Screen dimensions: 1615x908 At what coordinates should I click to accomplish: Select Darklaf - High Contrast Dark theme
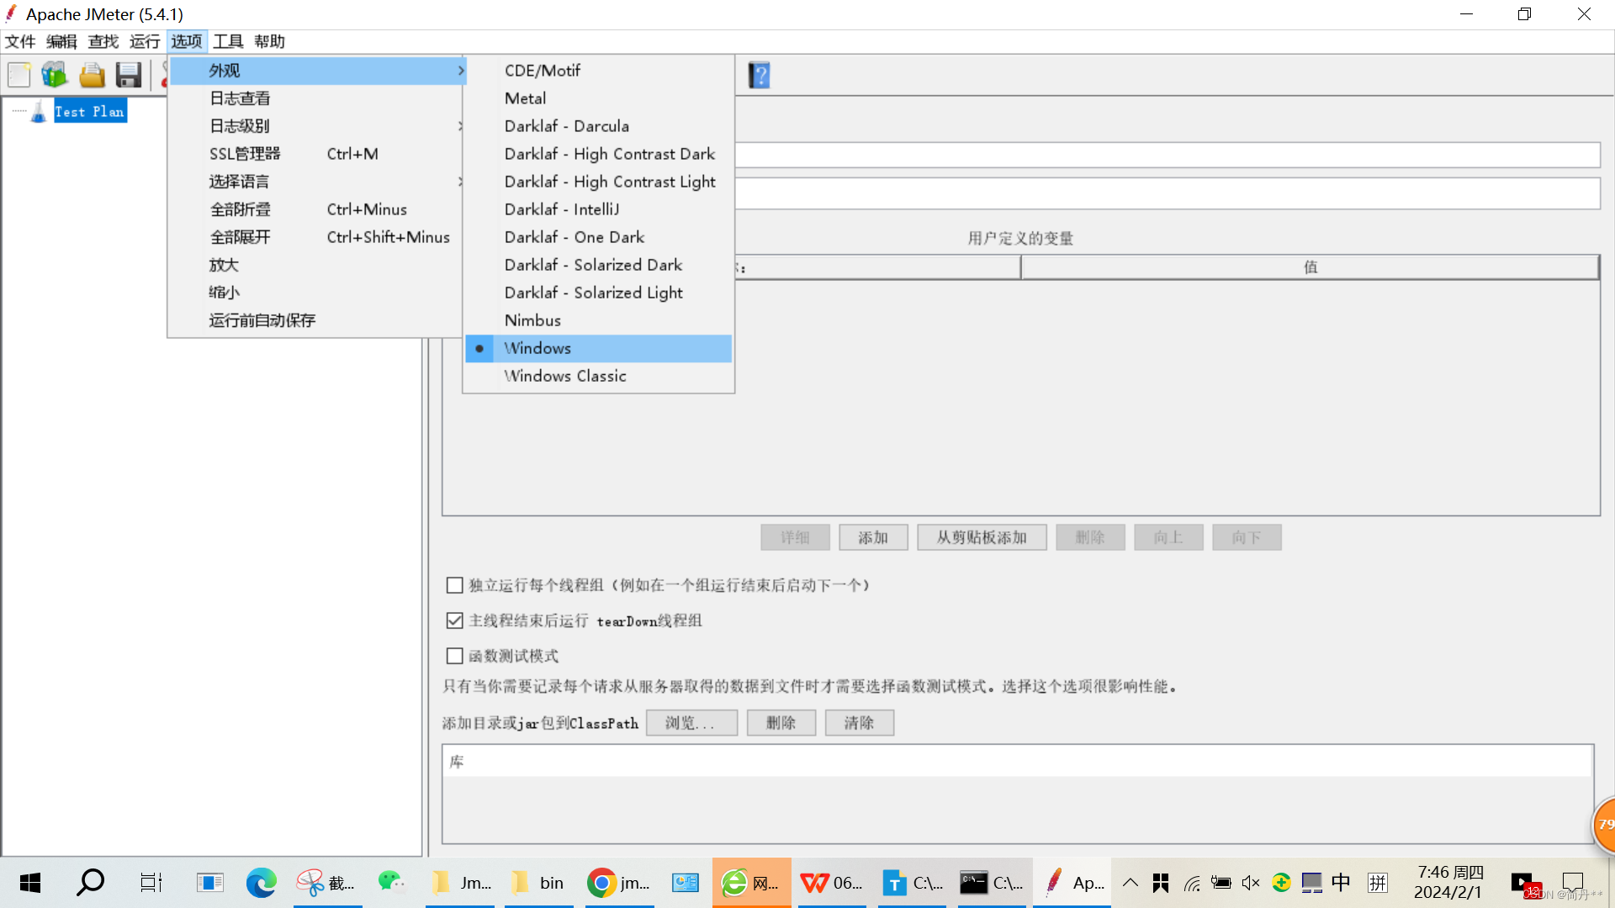(x=598, y=154)
